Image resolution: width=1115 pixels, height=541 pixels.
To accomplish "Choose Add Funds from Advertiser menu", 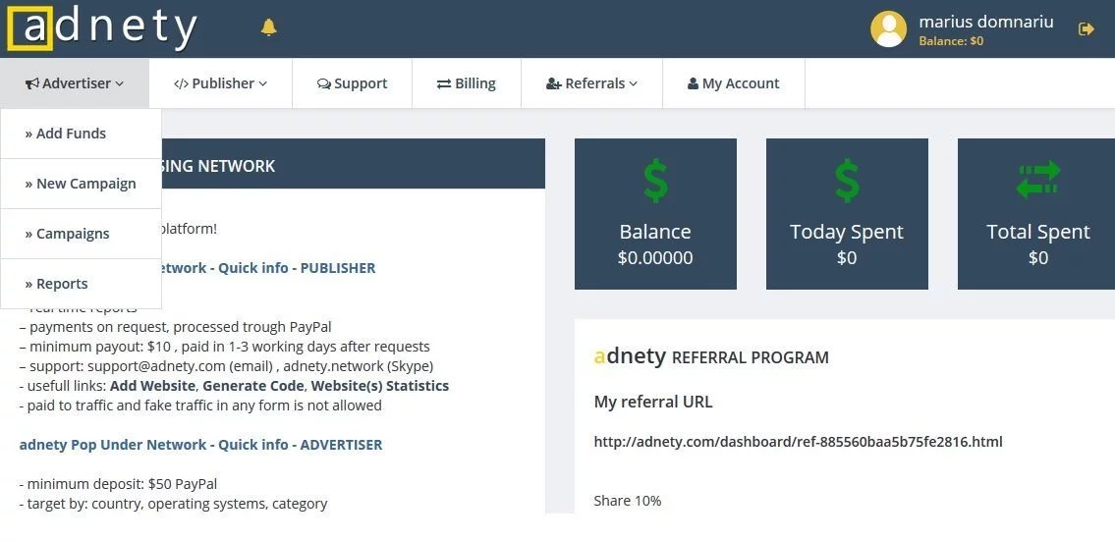I will point(82,134).
